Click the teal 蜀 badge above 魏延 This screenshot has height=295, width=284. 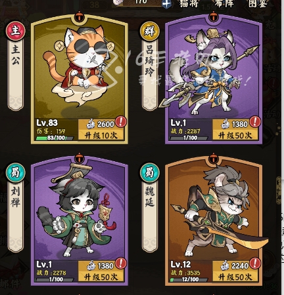click(150, 172)
